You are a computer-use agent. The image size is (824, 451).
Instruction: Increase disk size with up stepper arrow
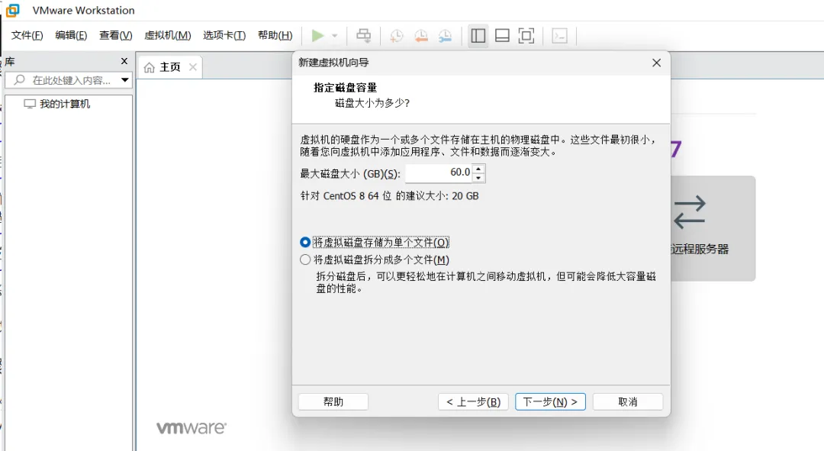pyautogui.click(x=478, y=169)
